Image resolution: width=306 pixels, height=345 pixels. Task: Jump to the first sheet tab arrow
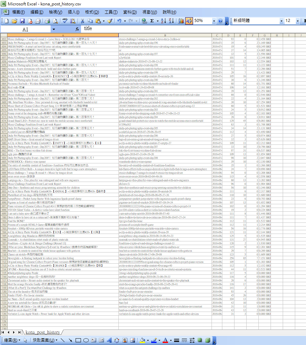pos(3,332)
